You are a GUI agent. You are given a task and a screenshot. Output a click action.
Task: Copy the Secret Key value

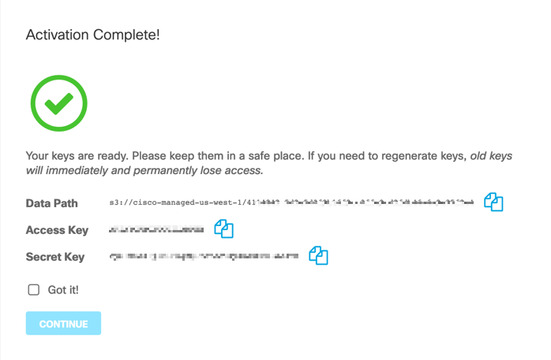tap(318, 255)
